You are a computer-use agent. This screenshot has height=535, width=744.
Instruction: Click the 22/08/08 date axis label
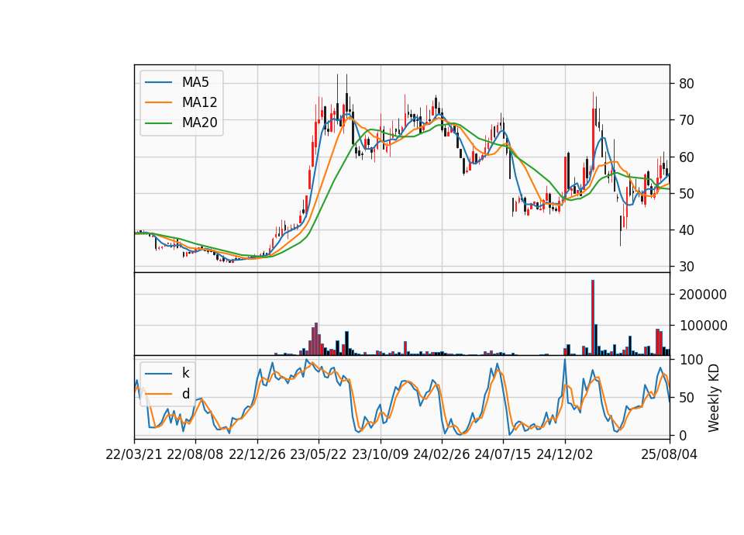point(195,454)
